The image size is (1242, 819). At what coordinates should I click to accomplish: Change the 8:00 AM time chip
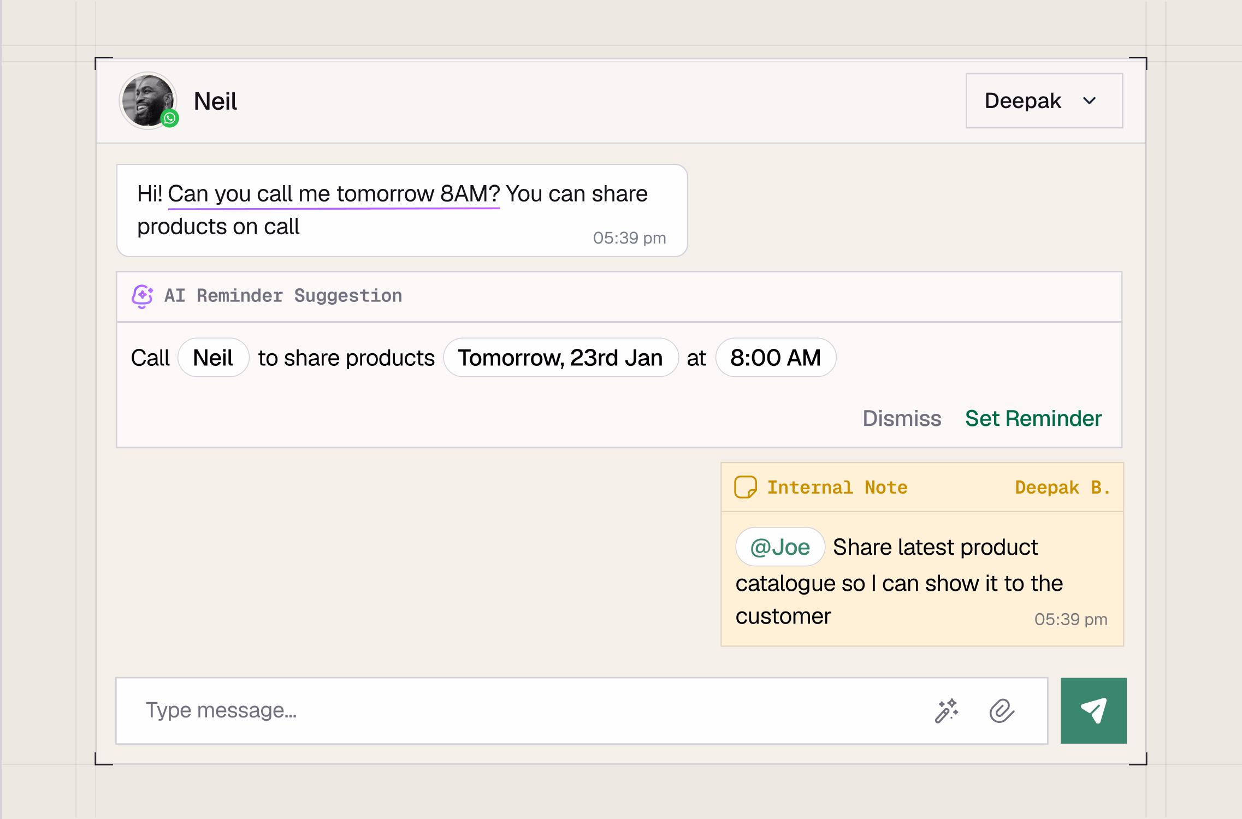pyautogui.click(x=775, y=358)
